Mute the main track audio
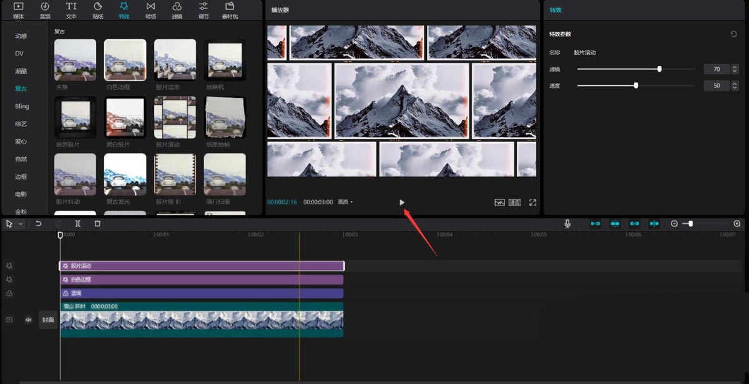 coord(27,320)
